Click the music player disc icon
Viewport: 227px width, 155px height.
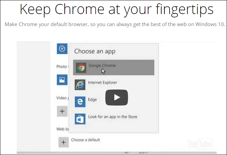pos(62,49)
